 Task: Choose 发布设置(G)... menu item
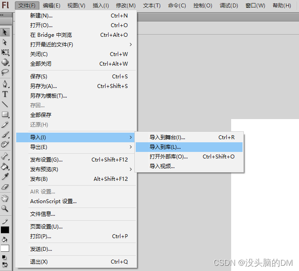[x=76, y=160]
